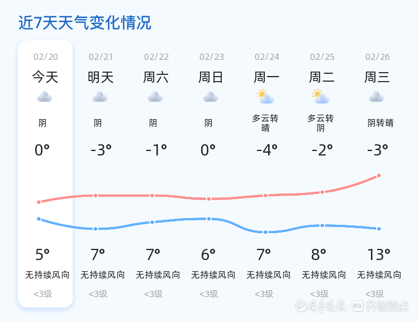Click the 02/23 date label

point(212,56)
